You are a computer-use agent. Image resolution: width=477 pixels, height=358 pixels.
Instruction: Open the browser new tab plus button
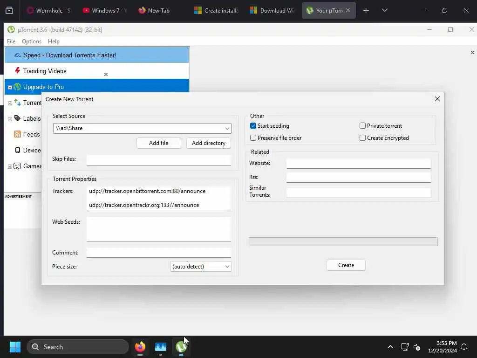pyautogui.click(x=366, y=11)
